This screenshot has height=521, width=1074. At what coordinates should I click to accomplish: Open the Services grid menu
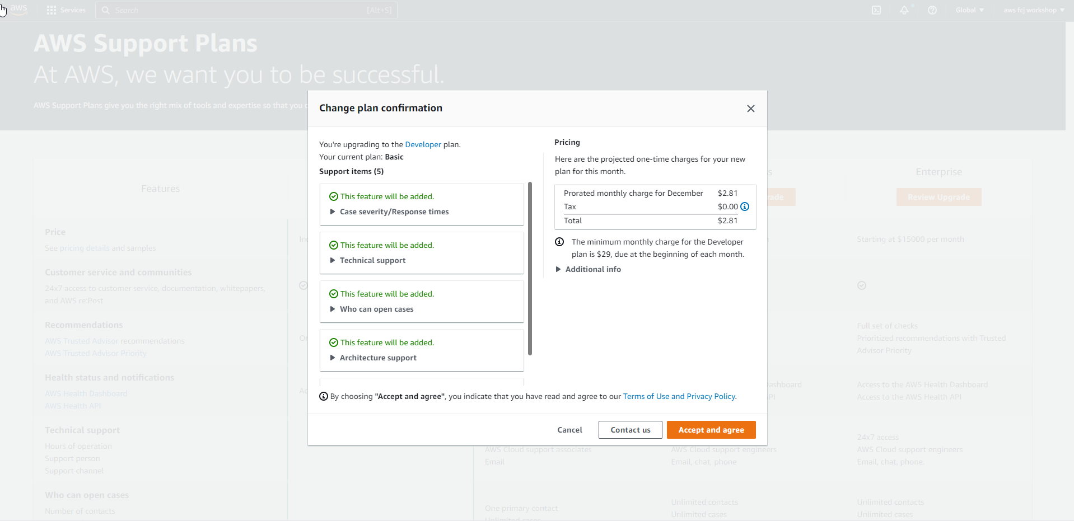[x=67, y=10]
